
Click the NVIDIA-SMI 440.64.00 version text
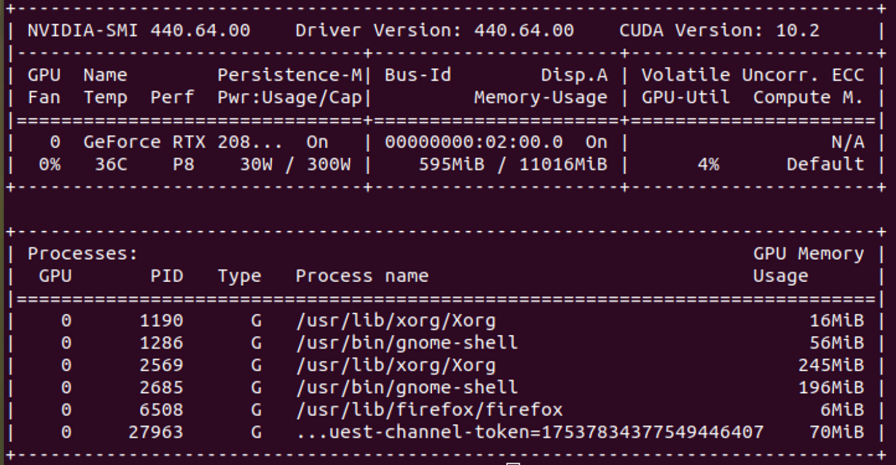(139, 30)
